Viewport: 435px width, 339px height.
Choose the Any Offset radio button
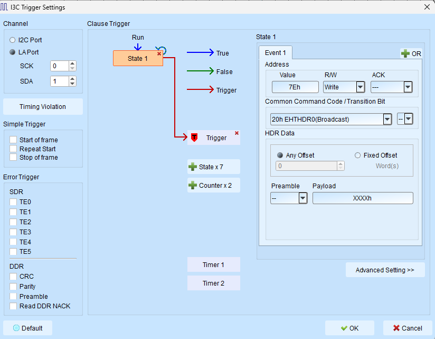point(280,155)
